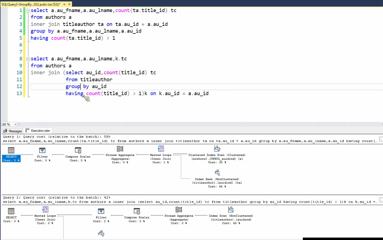Viewport: 383px width, 240px height.
Task: Select Stream Aggregate operator in Query 1 plan
Action: point(120,155)
